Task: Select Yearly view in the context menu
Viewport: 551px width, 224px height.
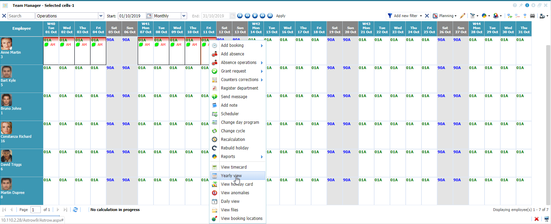Action: click(x=231, y=175)
